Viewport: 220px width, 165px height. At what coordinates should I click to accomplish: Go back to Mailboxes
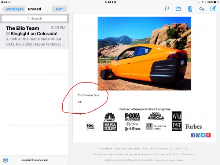click(x=13, y=9)
